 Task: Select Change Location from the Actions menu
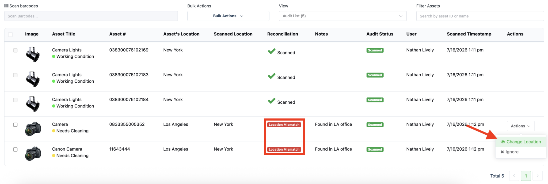(521, 142)
